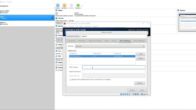The width and height of the screenshot is (196, 110).
Task: Click the Дисплей section icon
Action: click(x=56, y=26)
